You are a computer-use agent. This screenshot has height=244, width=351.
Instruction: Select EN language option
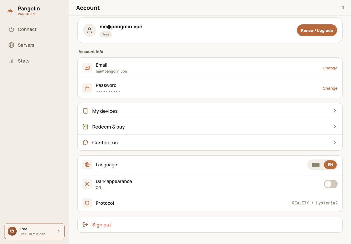click(330, 165)
